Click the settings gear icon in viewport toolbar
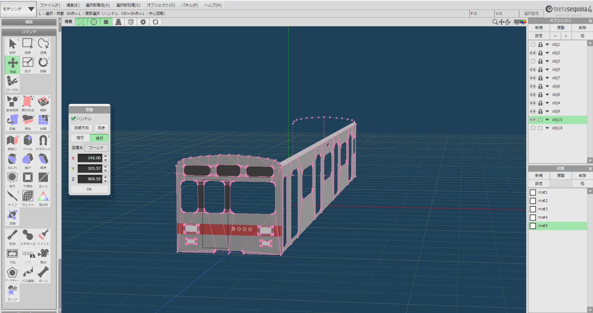593x313 pixels. click(x=143, y=22)
